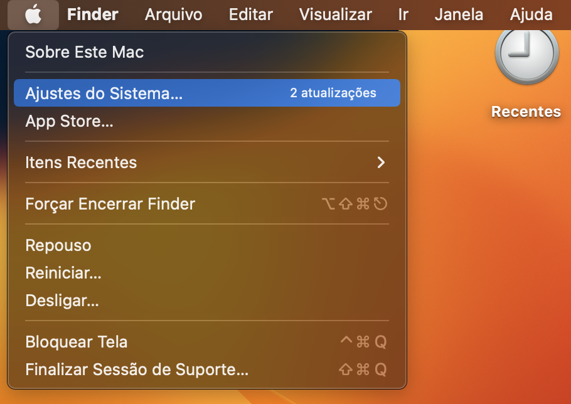Launch App Store from the Apple menu
The width and height of the screenshot is (571, 404).
pyautogui.click(x=69, y=121)
